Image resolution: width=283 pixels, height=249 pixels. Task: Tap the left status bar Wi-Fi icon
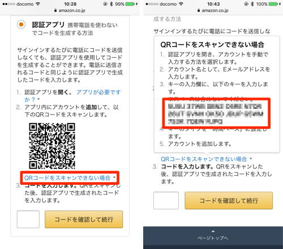(x=38, y=4)
